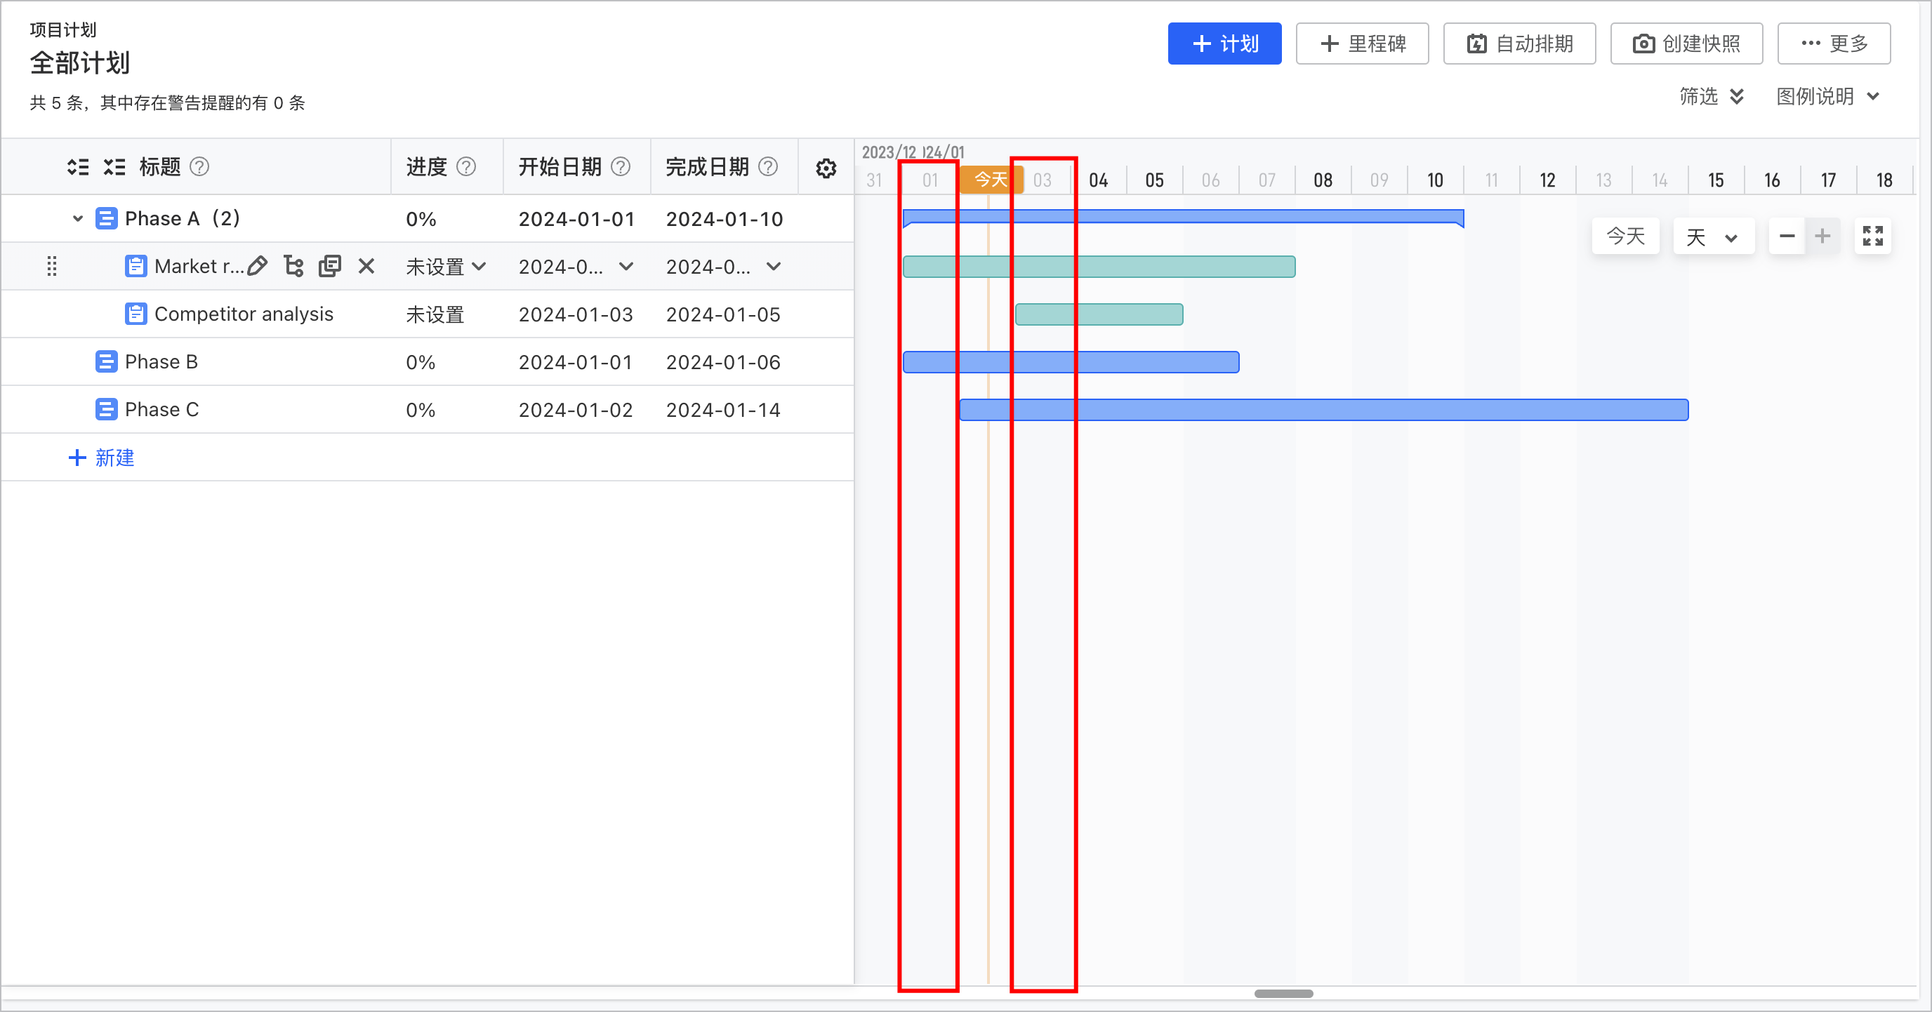
Task: Click the Market research Gantt bar
Action: point(1099,266)
